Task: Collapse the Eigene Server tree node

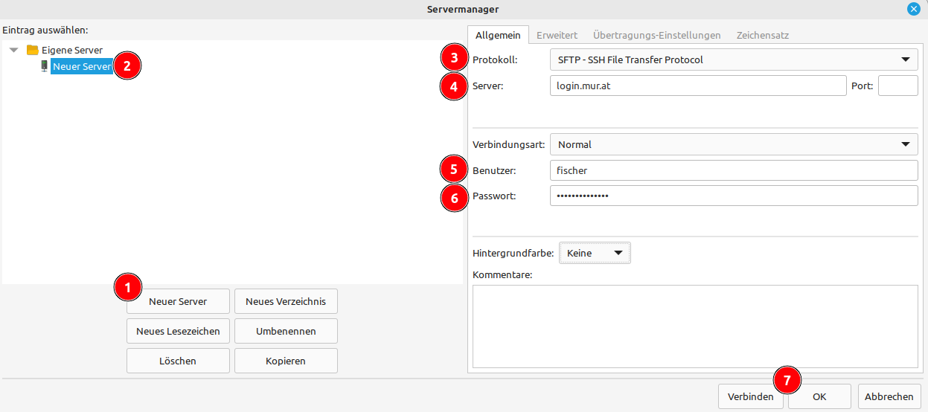Action: (14, 50)
